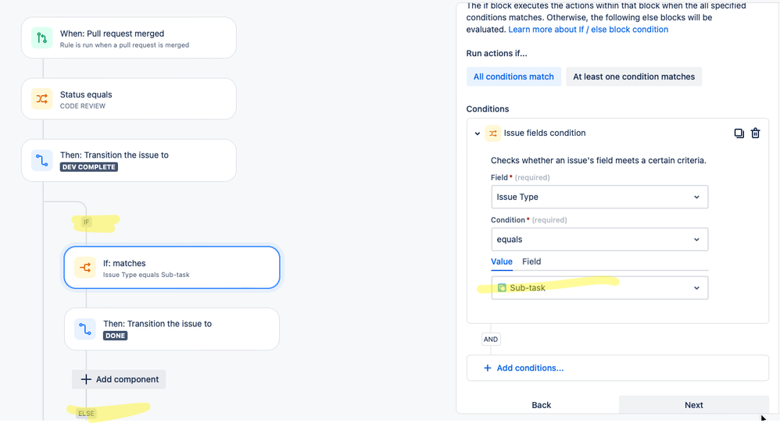This screenshot has height=423, width=780.
Task: Click the DONE transition action icon
Action: (x=85, y=329)
